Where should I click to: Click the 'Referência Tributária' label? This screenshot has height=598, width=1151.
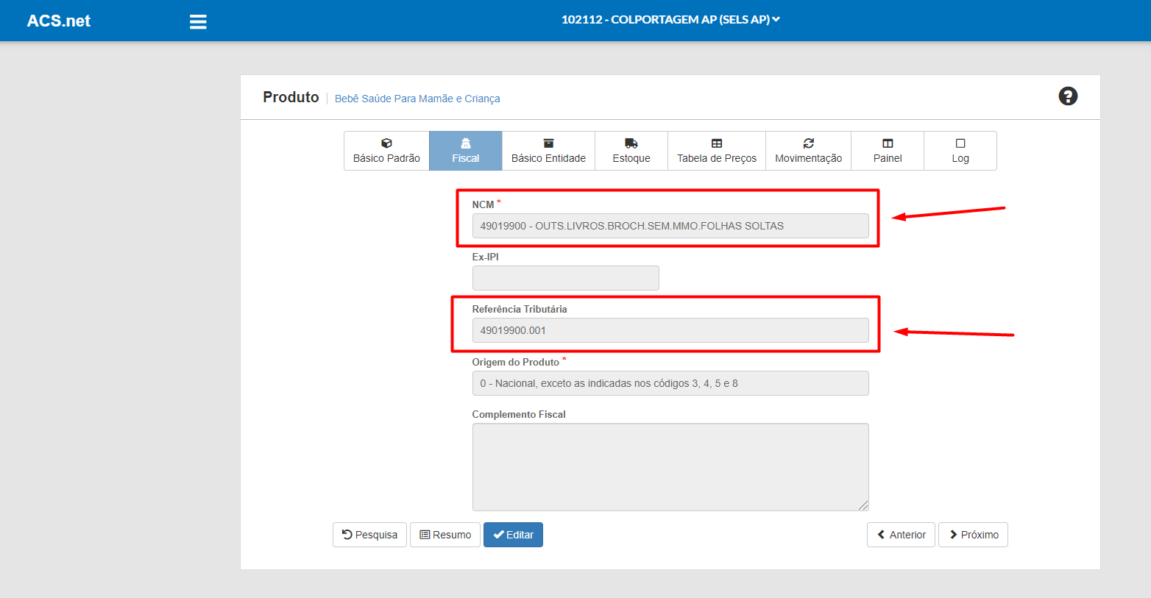click(520, 309)
